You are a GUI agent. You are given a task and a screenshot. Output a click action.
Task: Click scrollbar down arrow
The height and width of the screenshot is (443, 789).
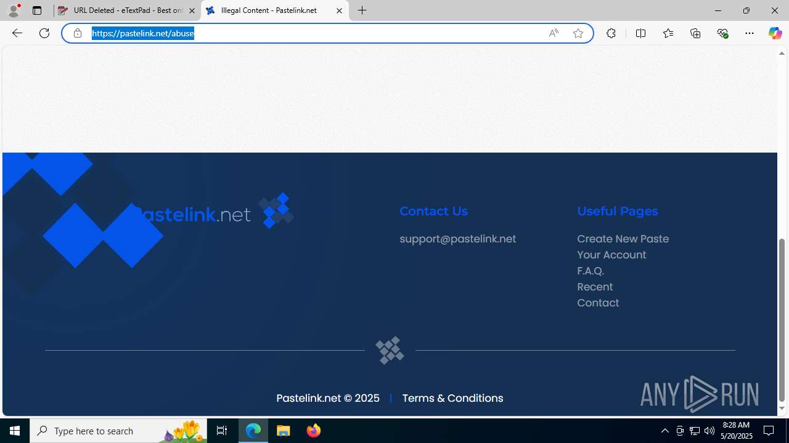click(782, 409)
